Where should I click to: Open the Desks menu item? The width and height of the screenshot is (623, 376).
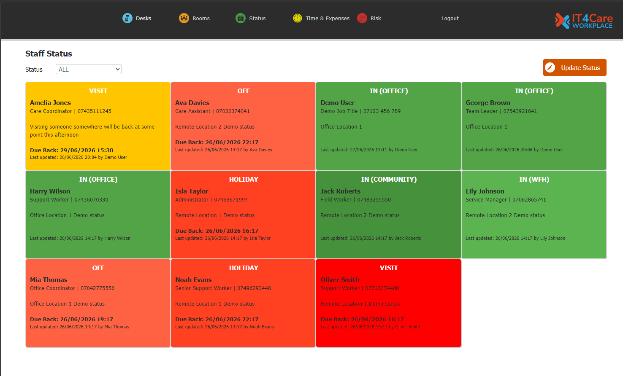point(144,19)
